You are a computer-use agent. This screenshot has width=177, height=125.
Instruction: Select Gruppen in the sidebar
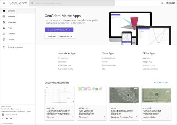tap(18, 40)
